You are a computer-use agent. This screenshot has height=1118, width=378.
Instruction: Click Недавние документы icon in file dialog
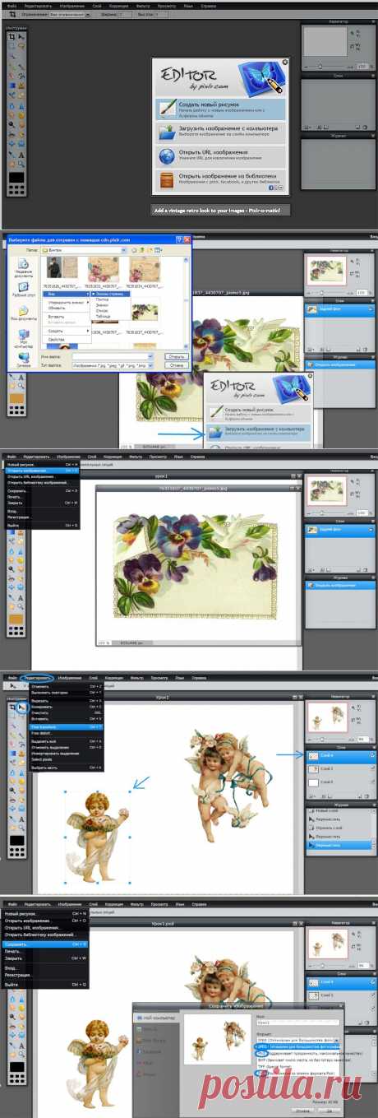tap(22, 265)
